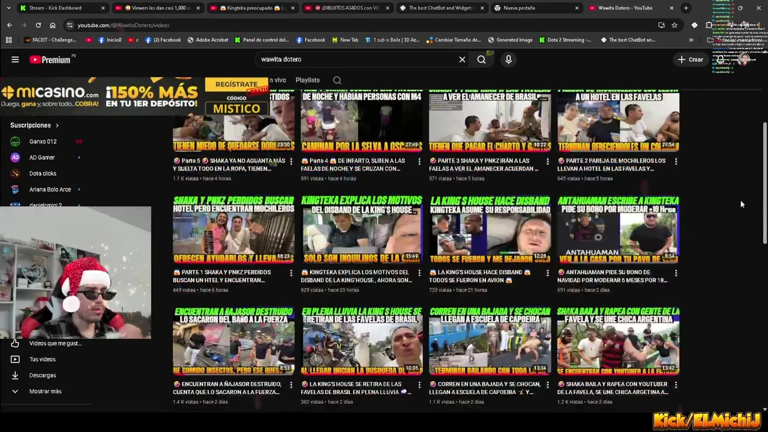Open options for King's House se retira video
Viewport: 768px width, 432px height.
point(419,385)
